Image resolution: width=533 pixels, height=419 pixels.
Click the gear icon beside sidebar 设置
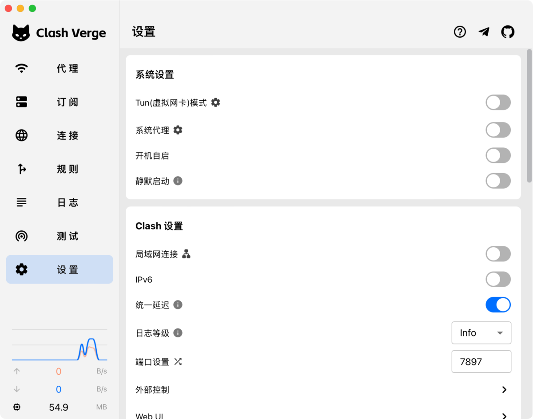tap(21, 269)
